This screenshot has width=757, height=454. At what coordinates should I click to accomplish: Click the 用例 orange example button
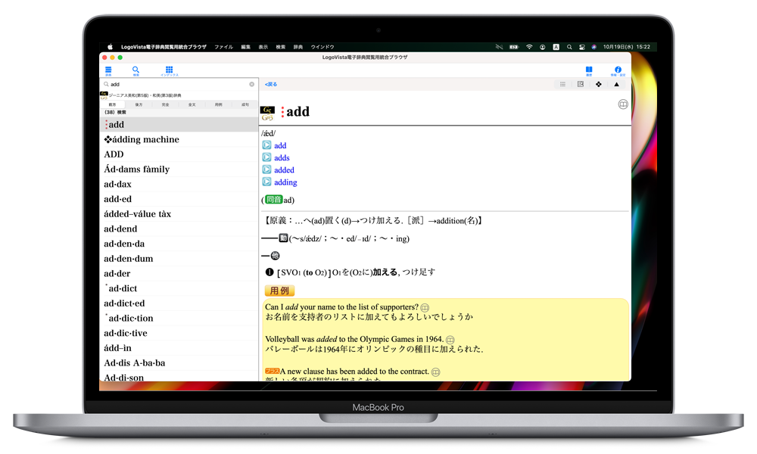pyautogui.click(x=279, y=291)
